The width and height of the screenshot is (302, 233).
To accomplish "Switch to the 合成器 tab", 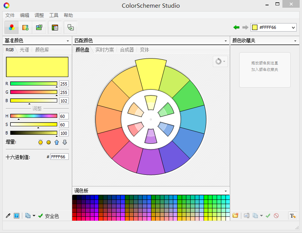I will point(127,50).
